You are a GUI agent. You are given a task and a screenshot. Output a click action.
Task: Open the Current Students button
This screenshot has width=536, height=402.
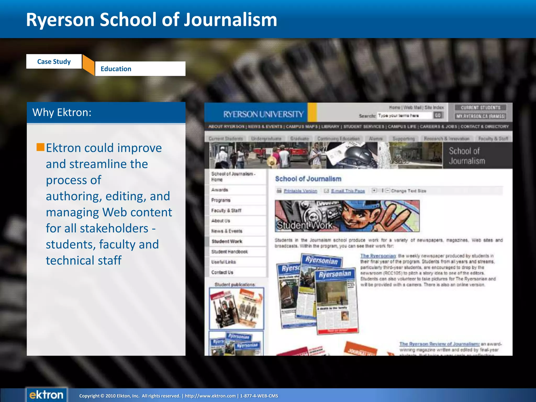pos(481,108)
